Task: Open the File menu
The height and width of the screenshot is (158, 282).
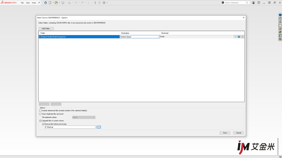Action: [22, 3]
